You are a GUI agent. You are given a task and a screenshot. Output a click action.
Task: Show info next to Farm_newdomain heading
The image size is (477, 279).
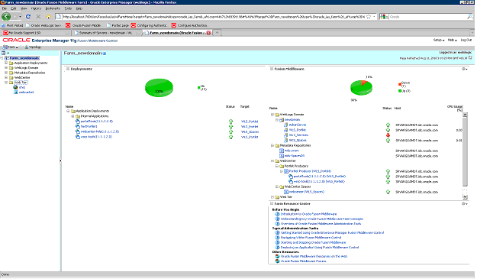click(x=105, y=54)
